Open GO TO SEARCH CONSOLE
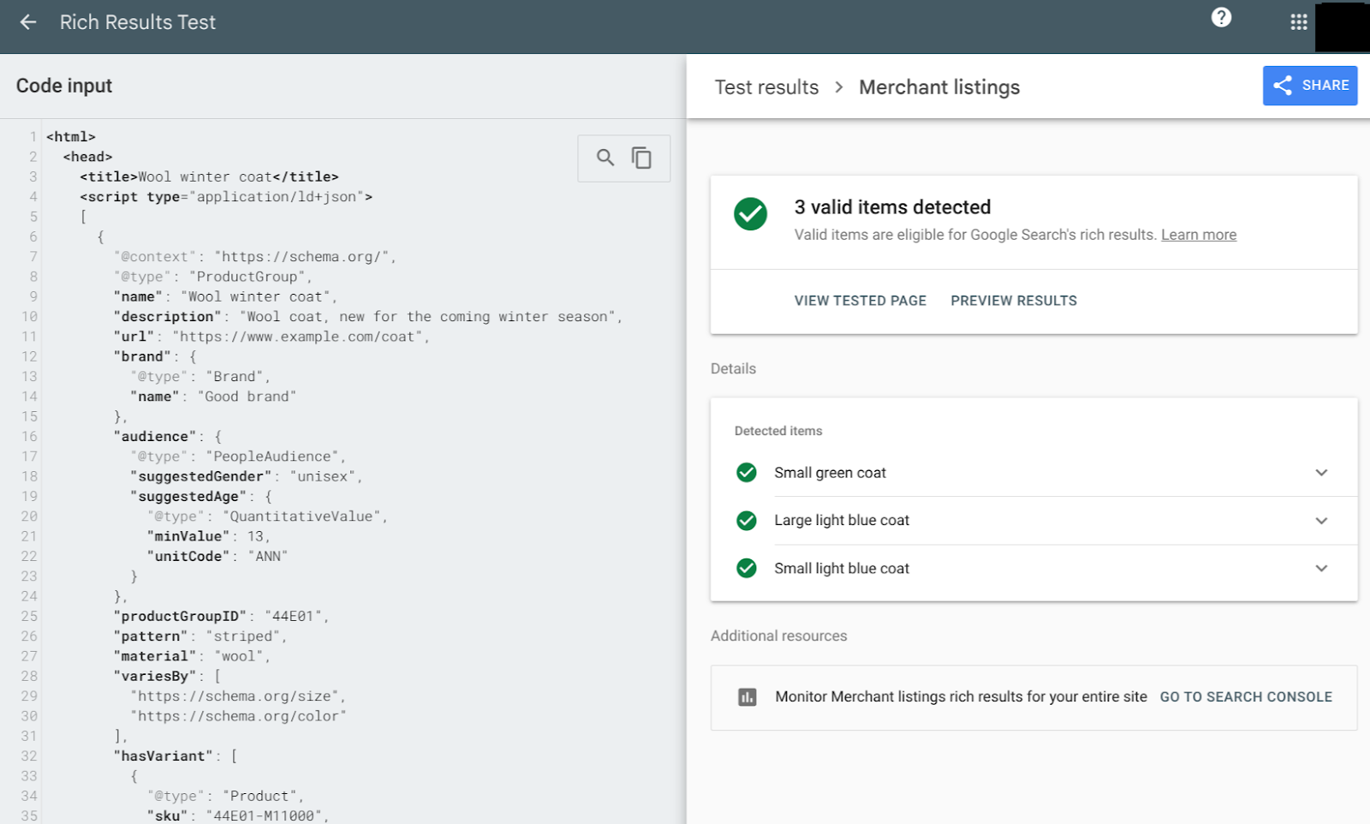The image size is (1370, 824). point(1246,696)
